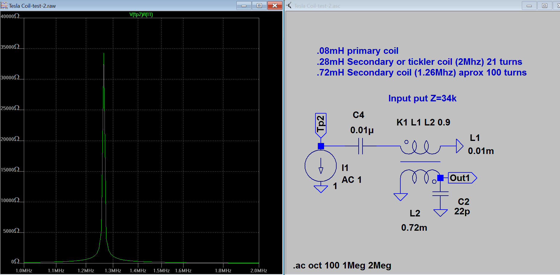Viewport: 560px width, 275px height.
Task: Click the 40000Ω vertical axis label
Action: click(x=10, y=16)
